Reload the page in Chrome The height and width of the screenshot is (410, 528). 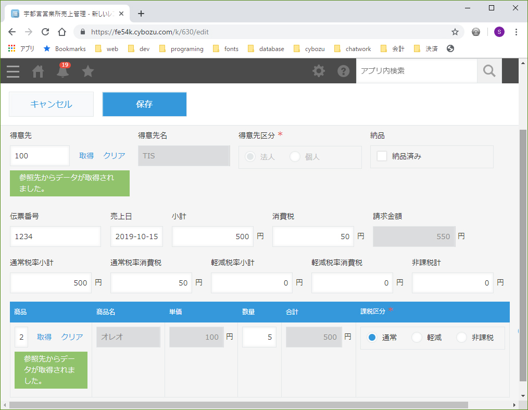coord(45,32)
